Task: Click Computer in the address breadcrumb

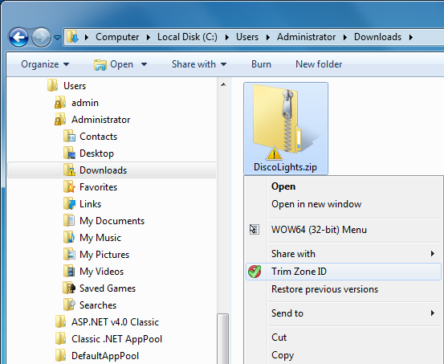Action: (117, 37)
